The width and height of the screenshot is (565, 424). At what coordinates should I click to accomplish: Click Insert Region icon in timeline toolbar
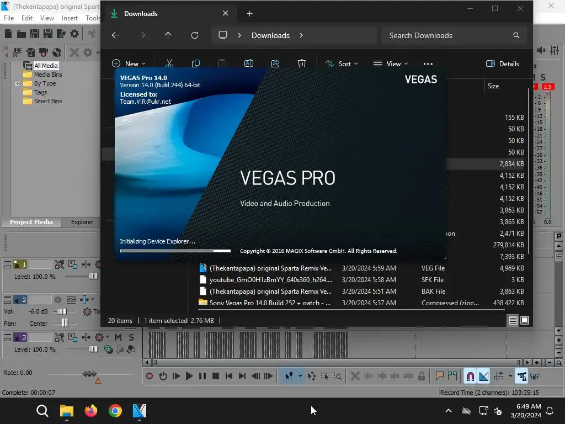452,377
